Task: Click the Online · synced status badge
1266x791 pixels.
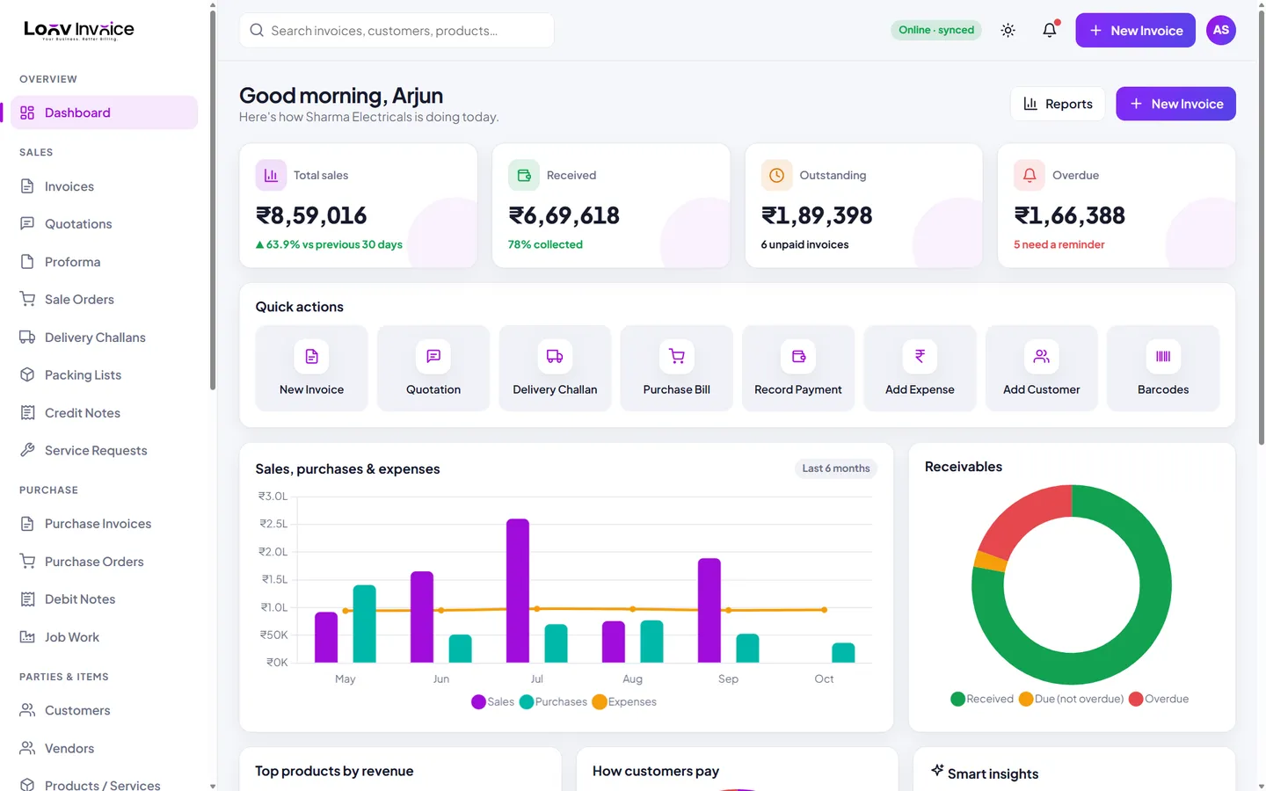Action: click(x=936, y=30)
